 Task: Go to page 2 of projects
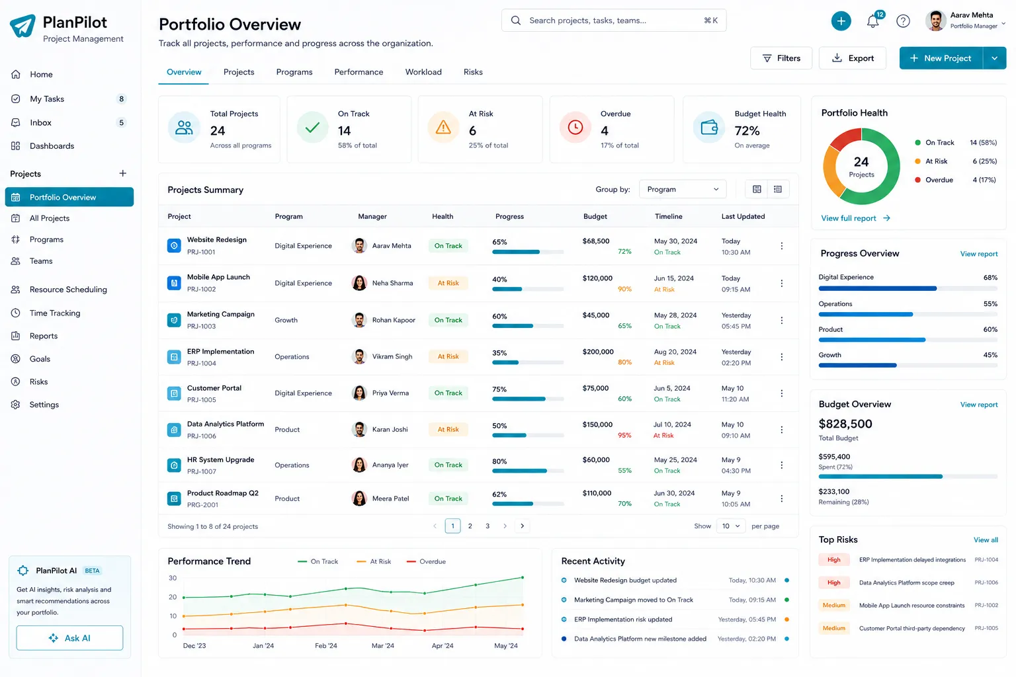click(470, 526)
